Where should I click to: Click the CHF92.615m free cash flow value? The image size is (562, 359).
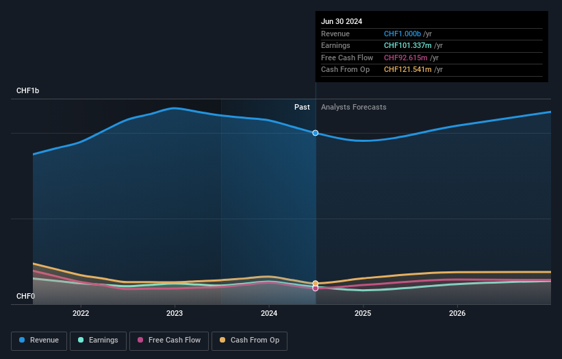[405, 58]
